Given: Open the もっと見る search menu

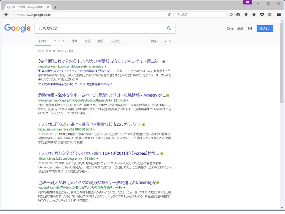Looking at the screenshot, I should click(x=116, y=41).
